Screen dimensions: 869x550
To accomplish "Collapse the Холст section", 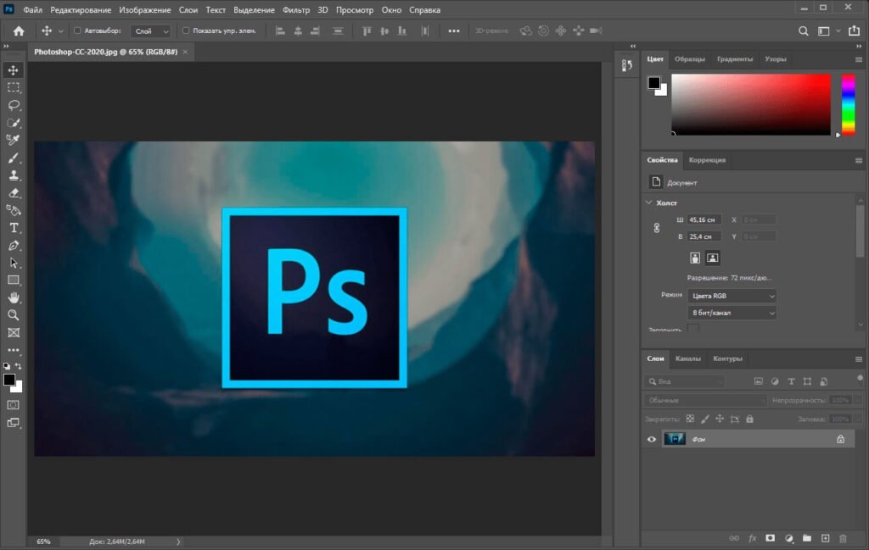I will [649, 203].
